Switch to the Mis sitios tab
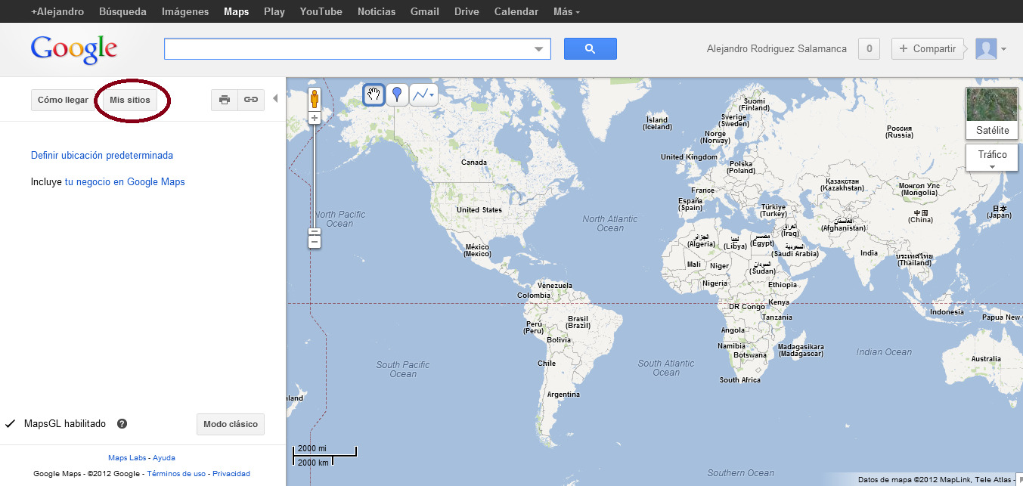Screen dimensions: 1023x486 pyautogui.click(x=130, y=99)
